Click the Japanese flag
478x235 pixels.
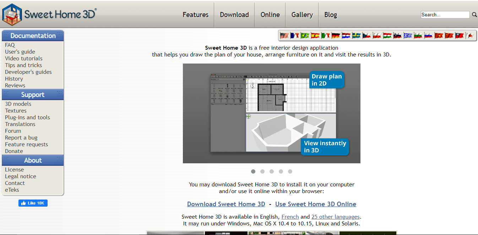coord(469,35)
